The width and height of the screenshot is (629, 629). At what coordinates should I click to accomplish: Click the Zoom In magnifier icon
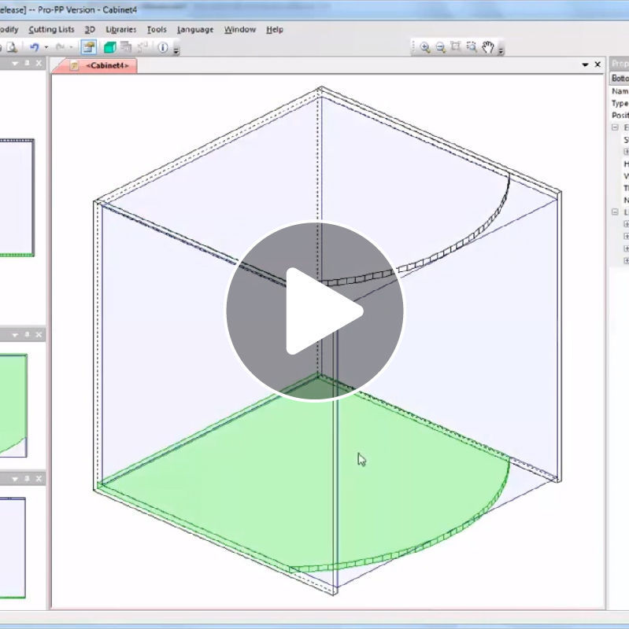425,47
